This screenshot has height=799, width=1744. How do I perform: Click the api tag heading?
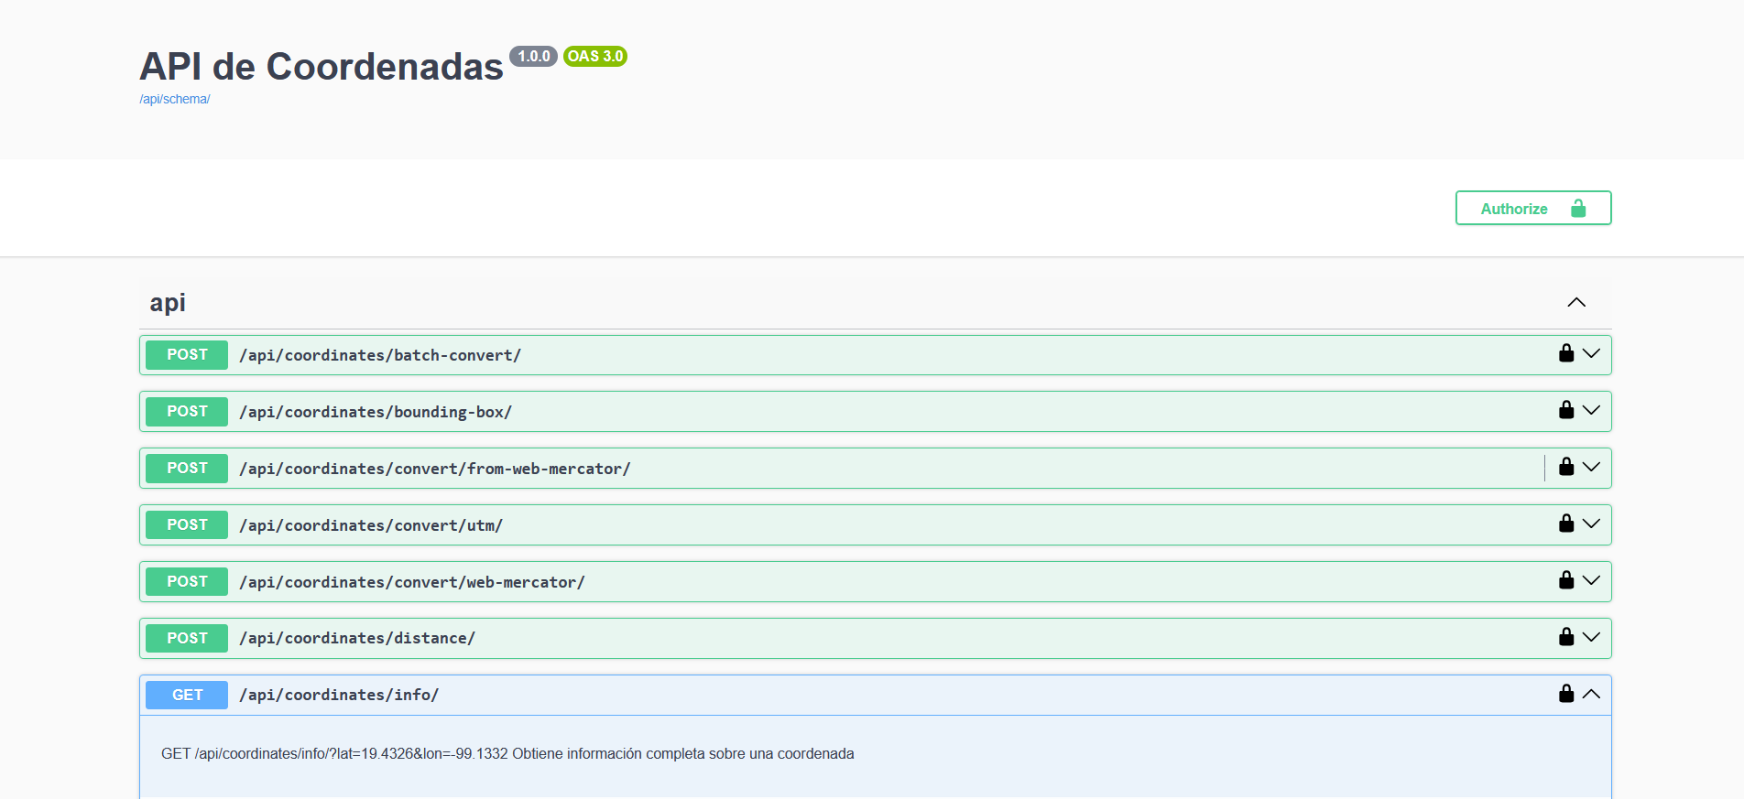pos(168,303)
